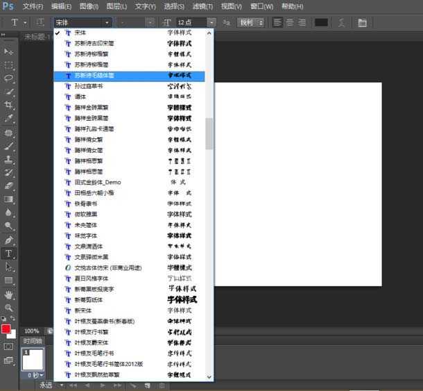This screenshot has width=423, height=391.
Task: Change the screen mode from the toolbox
Action: tap(8, 360)
